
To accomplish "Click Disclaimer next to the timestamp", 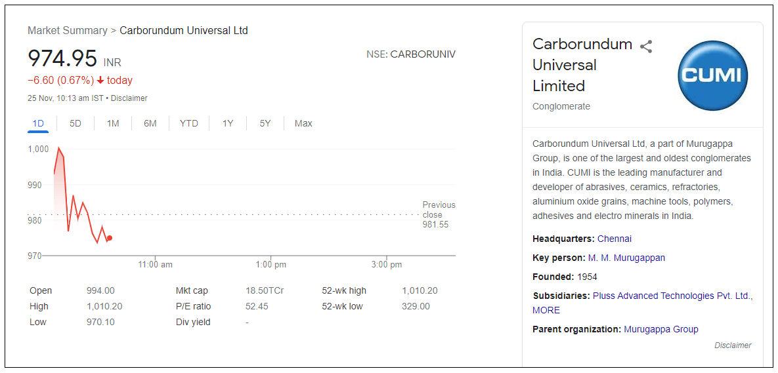I will tap(129, 98).
